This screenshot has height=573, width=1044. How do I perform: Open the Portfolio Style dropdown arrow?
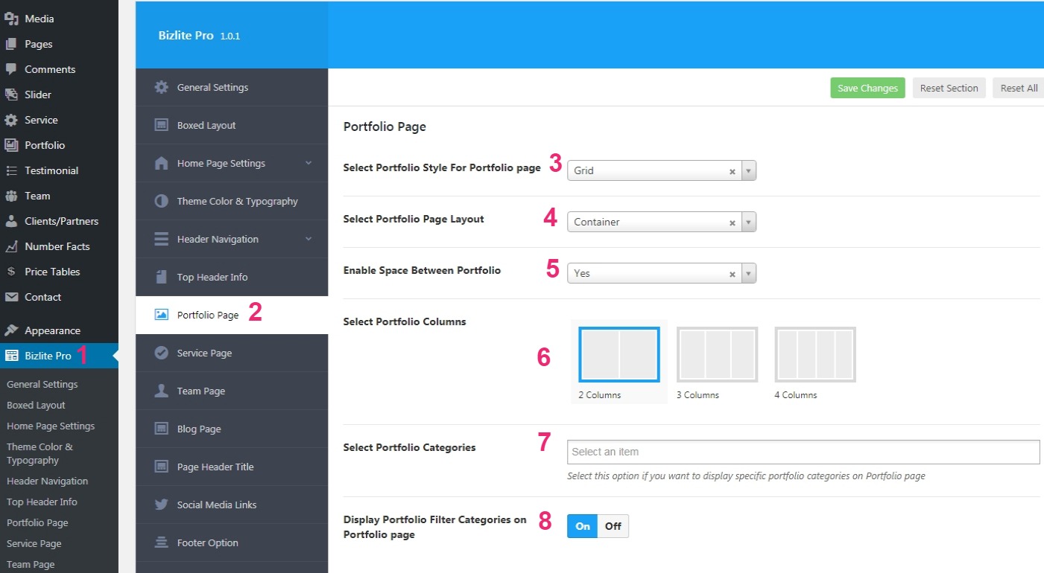click(x=749, y=170)
